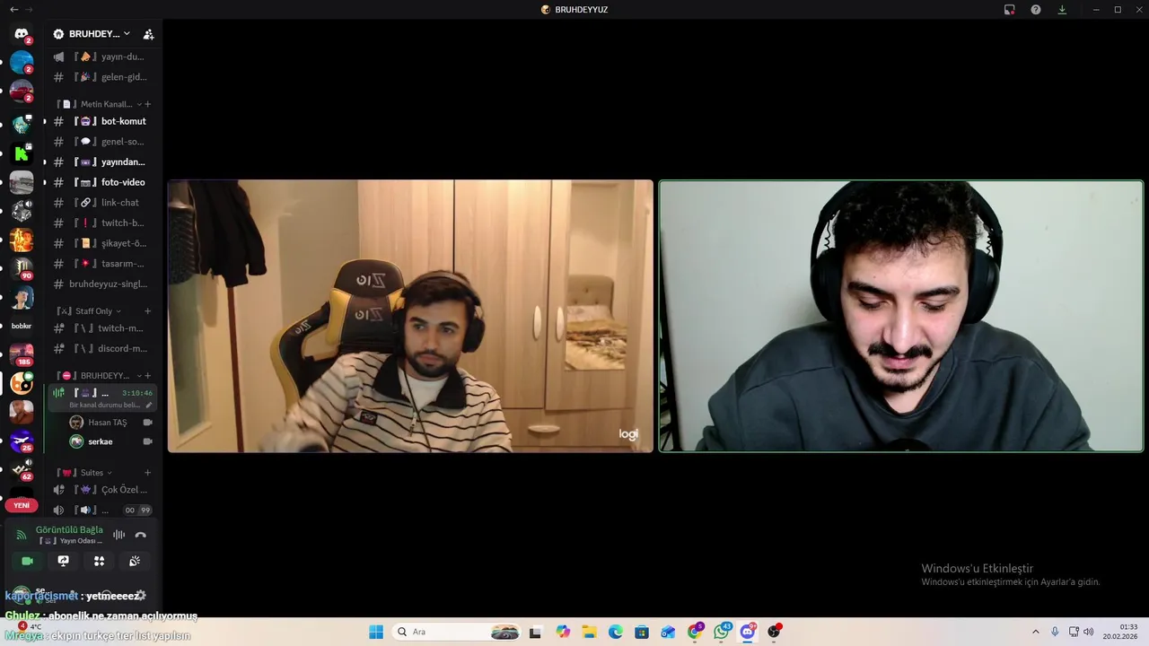Open the server icon with 185 badge

click(22, 354)
